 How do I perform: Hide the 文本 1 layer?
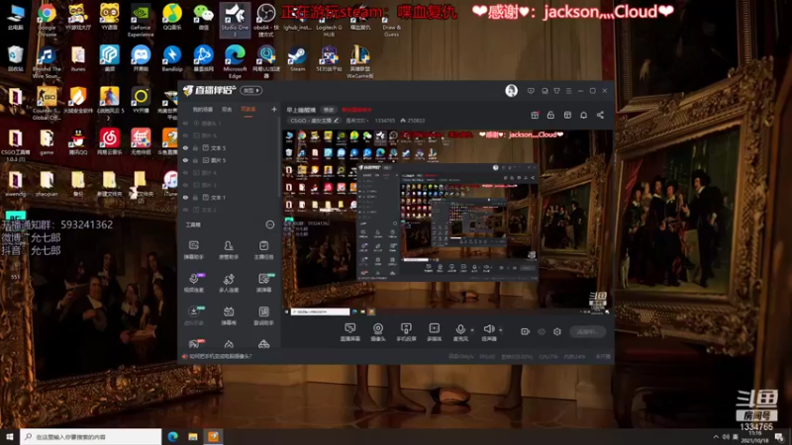click(185, 197)
